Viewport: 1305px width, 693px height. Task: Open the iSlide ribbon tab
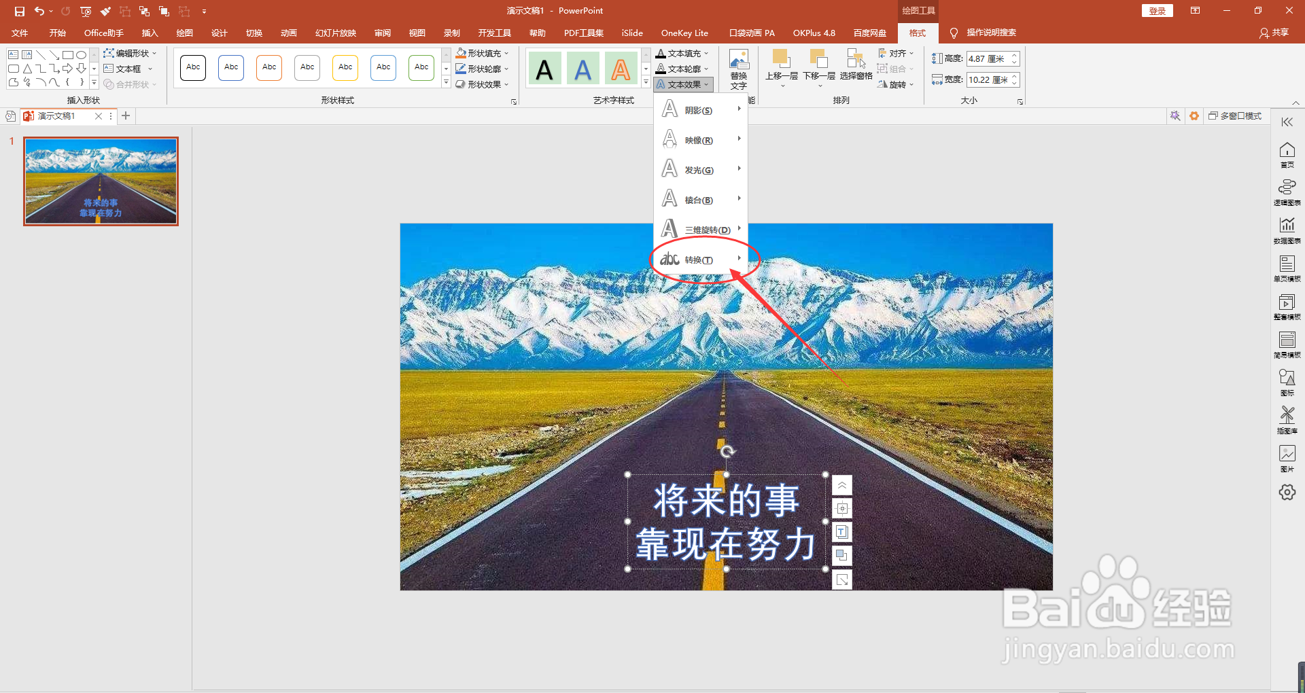(632, 33)
